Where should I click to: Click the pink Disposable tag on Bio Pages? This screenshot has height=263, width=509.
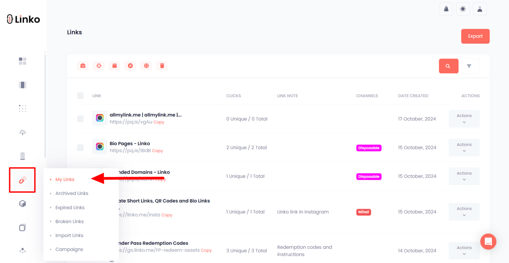(x=369, y=148)
